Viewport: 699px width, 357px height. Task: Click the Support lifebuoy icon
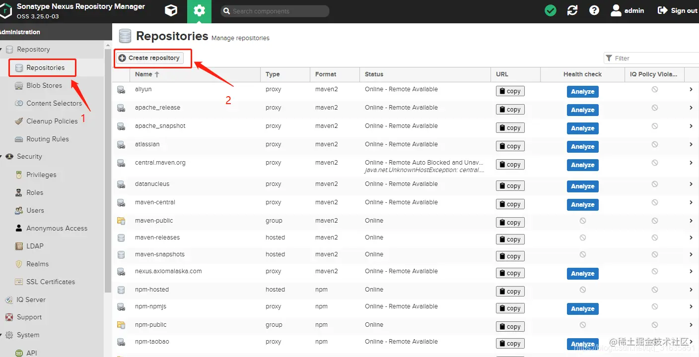click(9, 317)
